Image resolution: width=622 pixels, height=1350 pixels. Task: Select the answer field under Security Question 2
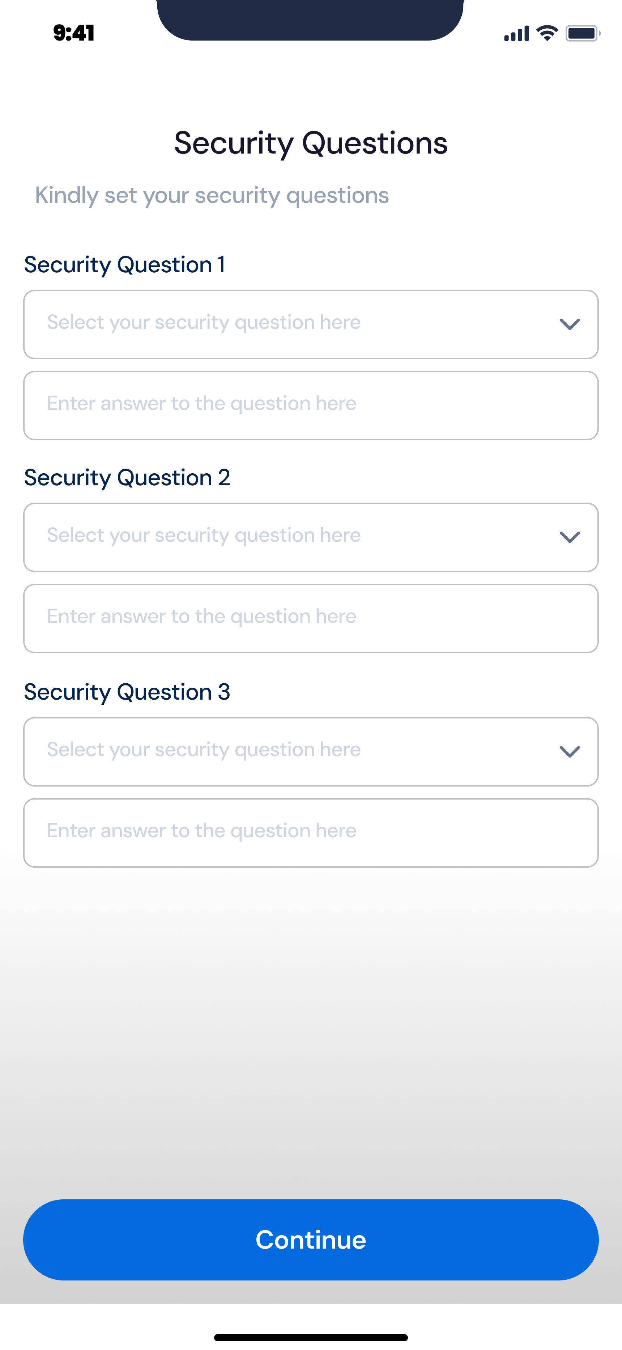(311, 619)
